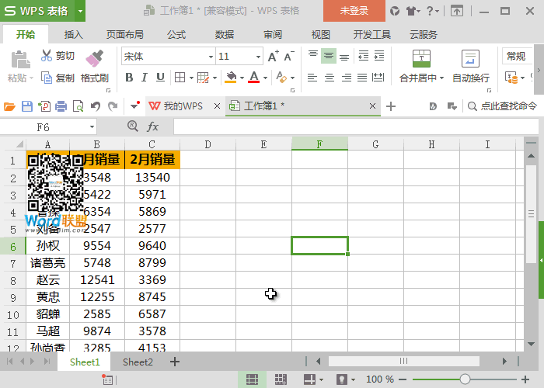Justify text in cell
Viewport: 544px width, 388px height.
coord(362,78)
